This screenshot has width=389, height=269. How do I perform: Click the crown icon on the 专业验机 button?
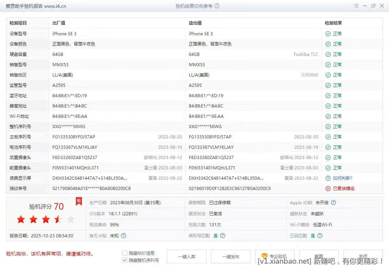pos(265,256)
